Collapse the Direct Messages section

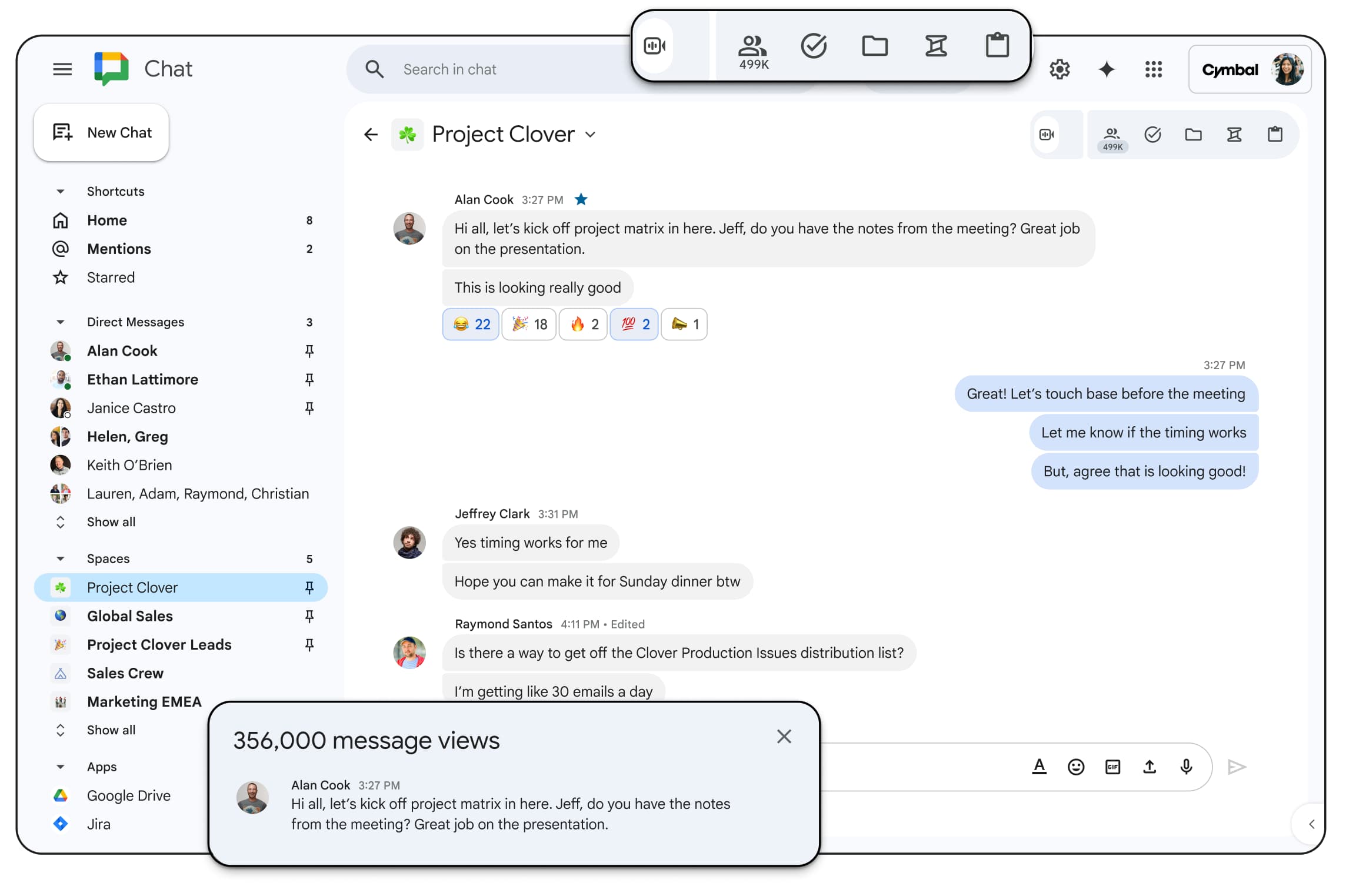[x=60, y=322]
